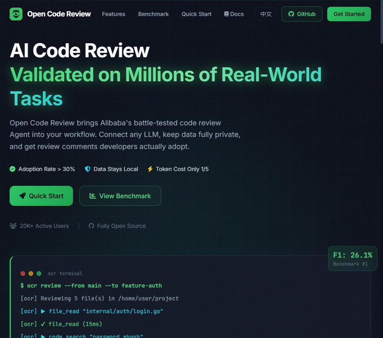The height and width of the screenshot is (338, 383).
Task: Select Quick Start in the top nav
Action: [x=197, y=14]
